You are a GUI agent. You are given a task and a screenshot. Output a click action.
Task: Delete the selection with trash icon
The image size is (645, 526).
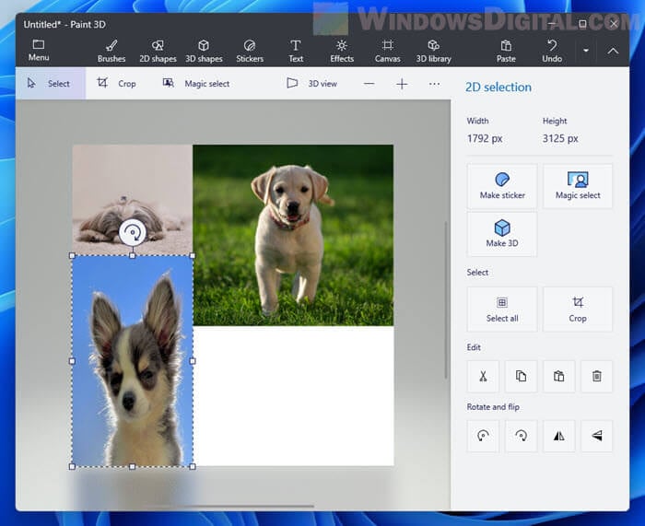pyautogui.click(x=596, y=376)
